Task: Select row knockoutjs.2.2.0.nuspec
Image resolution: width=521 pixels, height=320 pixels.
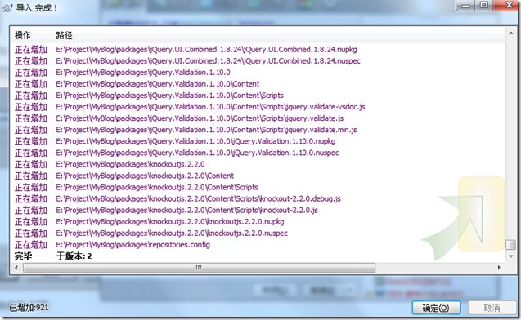Action: tap(258, 233)
